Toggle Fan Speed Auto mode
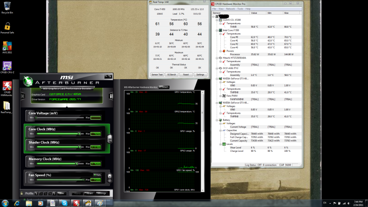The height and width of the screenshot is (207, 368). pyautogui.click(x=97, y=175)
